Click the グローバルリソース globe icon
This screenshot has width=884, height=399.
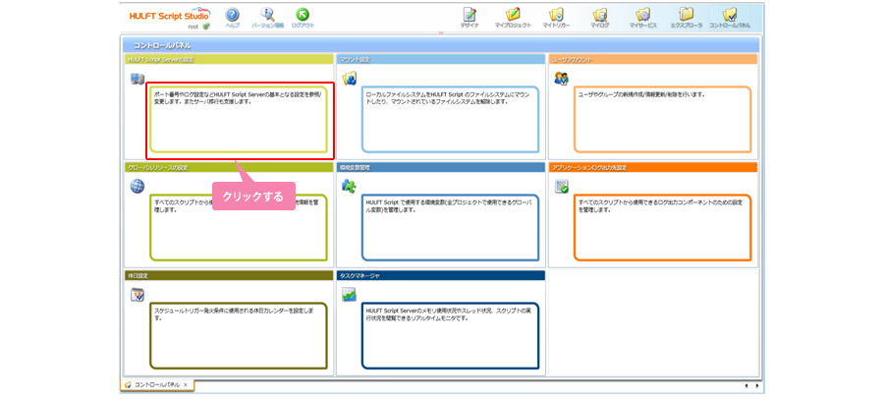pos(138,186)
